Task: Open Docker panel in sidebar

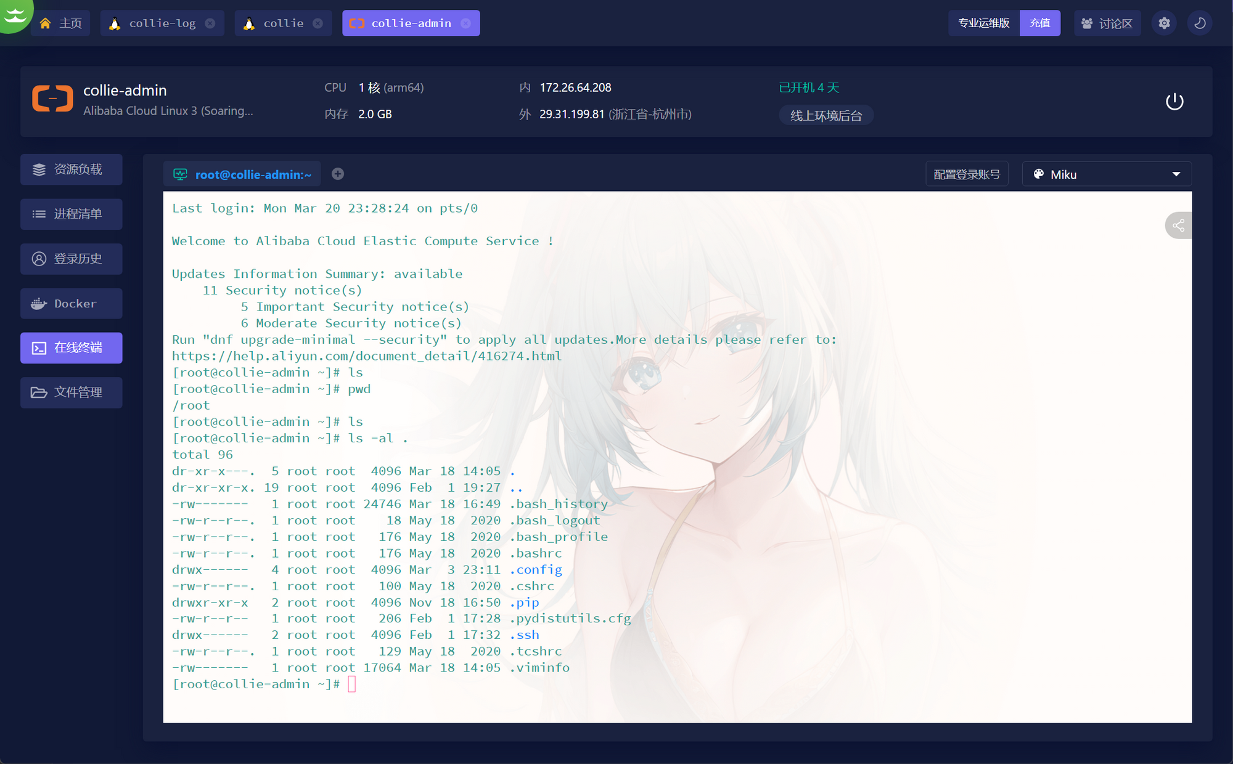Action: pyautogui.click(x=72, y=304)
